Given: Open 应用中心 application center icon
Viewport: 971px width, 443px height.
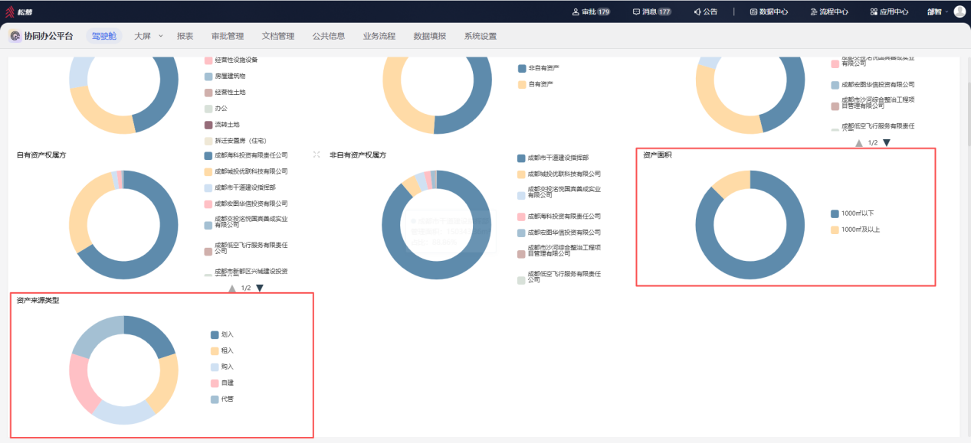Looking at the screenshot, I should tap(874, 11).
